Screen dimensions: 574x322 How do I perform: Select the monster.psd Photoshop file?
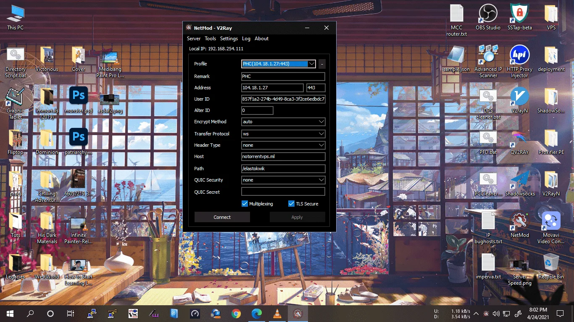[79, 101]
